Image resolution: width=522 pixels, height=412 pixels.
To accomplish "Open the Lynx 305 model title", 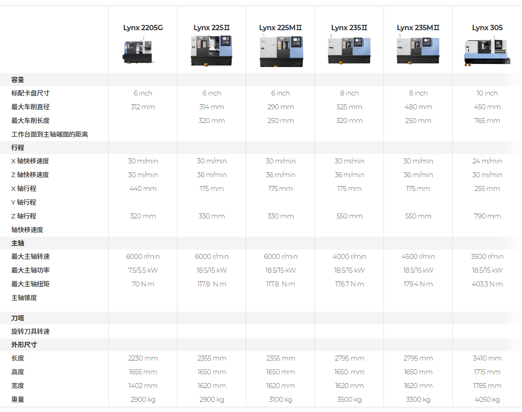I will 487,28.
